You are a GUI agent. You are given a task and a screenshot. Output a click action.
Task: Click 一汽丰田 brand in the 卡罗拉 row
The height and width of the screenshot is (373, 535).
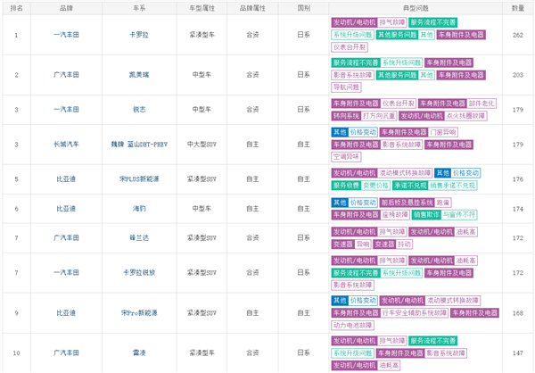pos(66,35)
